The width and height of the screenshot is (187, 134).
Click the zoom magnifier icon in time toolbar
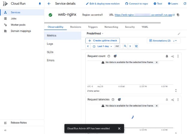[125, 46]
